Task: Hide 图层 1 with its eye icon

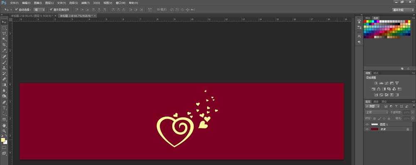Action: point(367,124)
